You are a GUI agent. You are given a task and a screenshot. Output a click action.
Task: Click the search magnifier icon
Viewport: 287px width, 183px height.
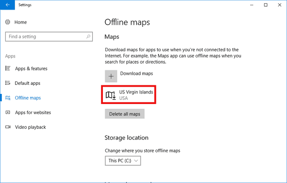click(x=88, y=36)
